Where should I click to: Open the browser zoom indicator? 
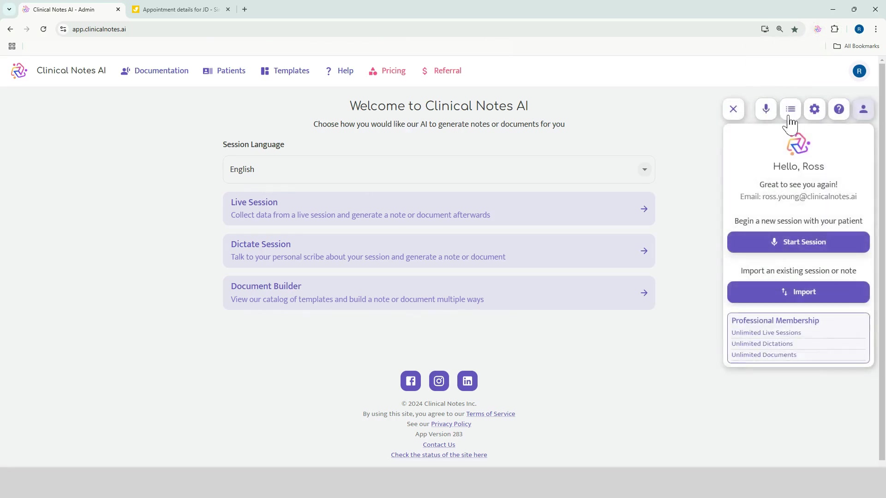coord(780,29)
